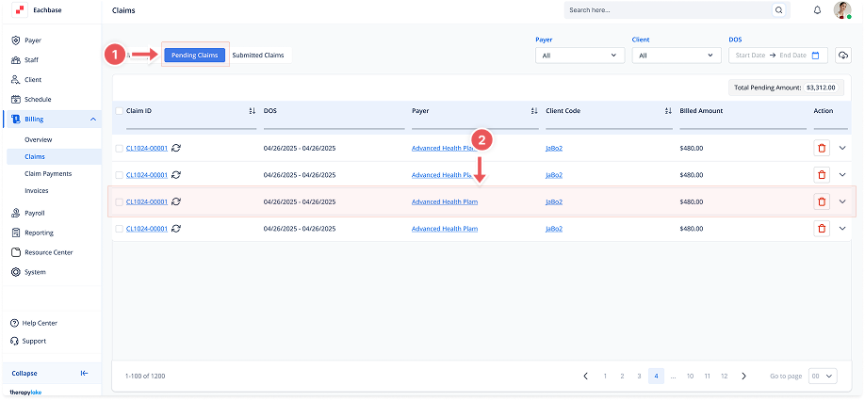
Task: Open Payroll via its money icon
Action: click(x=16, y=213)
